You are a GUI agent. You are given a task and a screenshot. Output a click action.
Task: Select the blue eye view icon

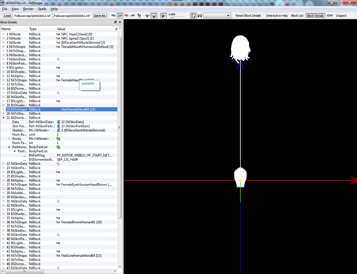click(113, 16)
